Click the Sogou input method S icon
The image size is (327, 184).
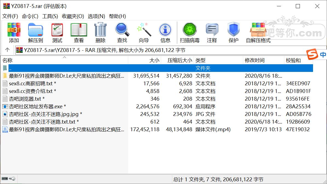pyautogui.click(x=312, y=54)
